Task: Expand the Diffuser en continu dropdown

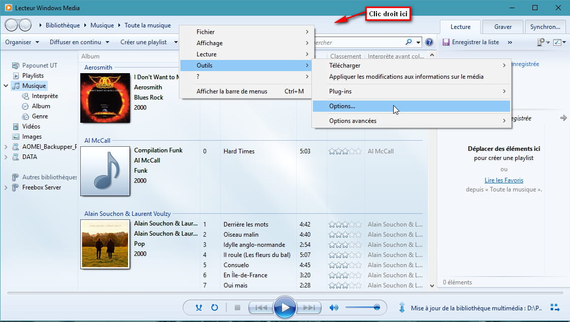Action: [x=79, y=42]
